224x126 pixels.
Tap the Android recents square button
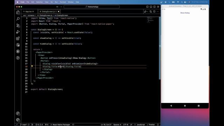(198, 106)
